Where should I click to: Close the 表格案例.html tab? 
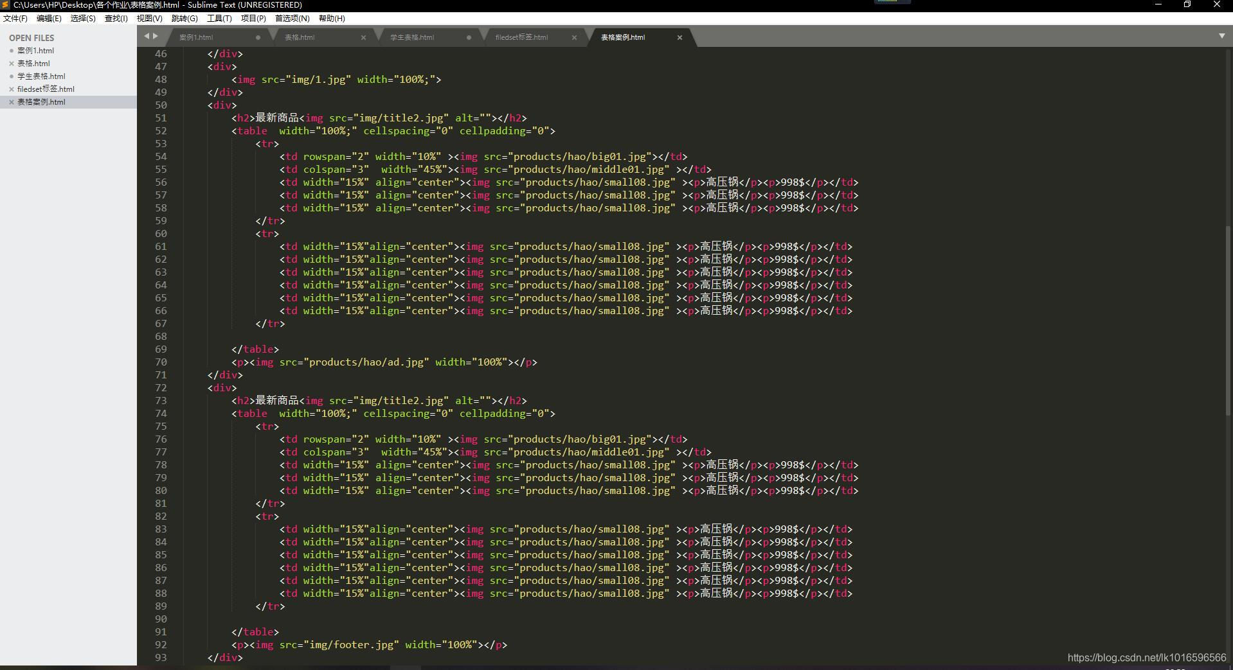pyautogui.click(x=679, y=37)
